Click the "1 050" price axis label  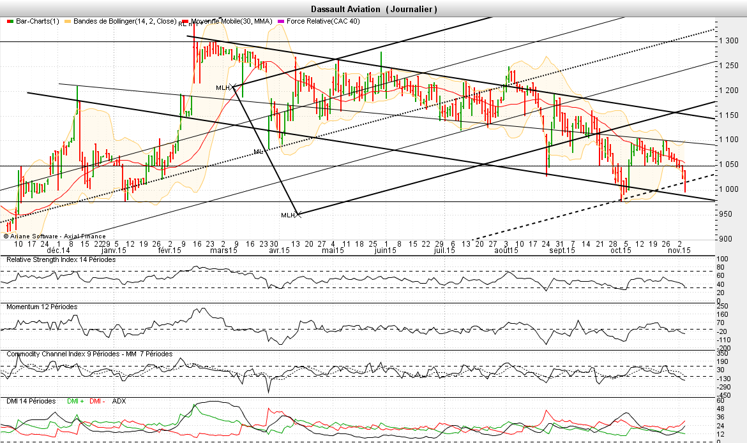(x=729, y=164)
